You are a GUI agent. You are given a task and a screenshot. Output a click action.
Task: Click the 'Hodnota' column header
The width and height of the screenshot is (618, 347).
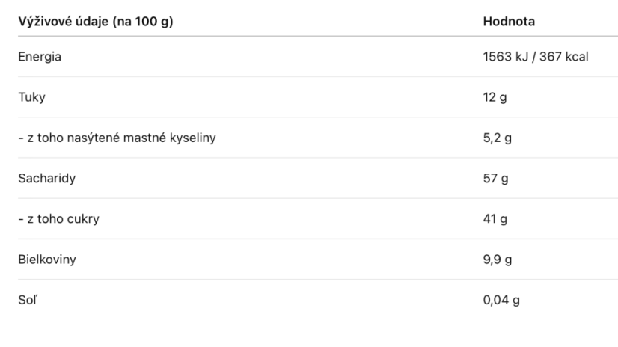tap(509, 21)
